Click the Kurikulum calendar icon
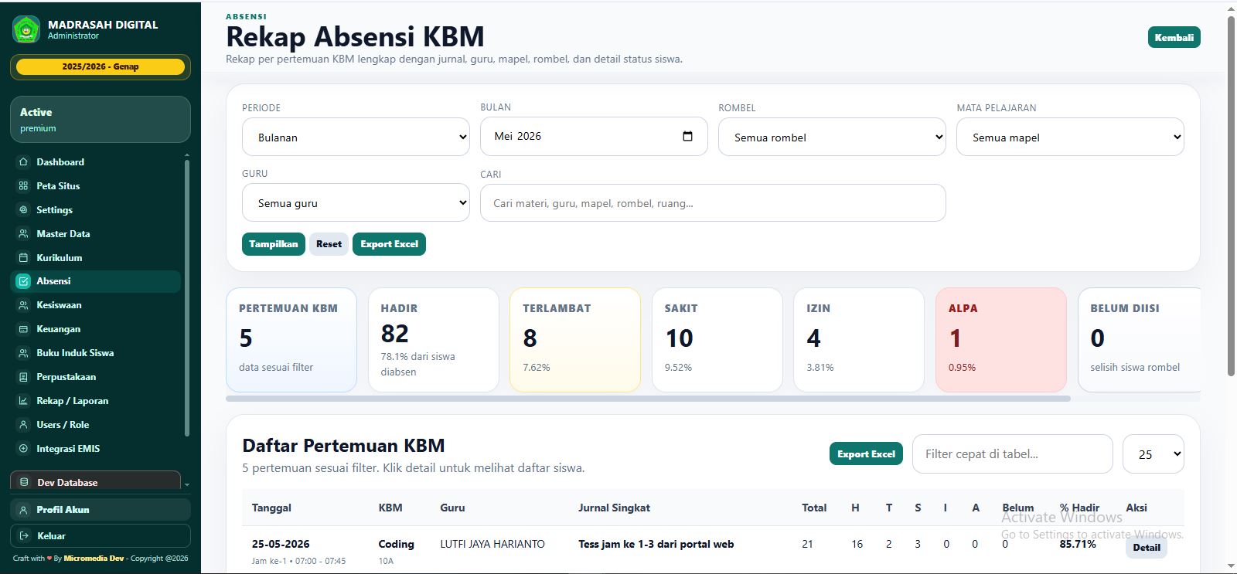Viewport: 1237px width, 574px height. tap(23, 258)
